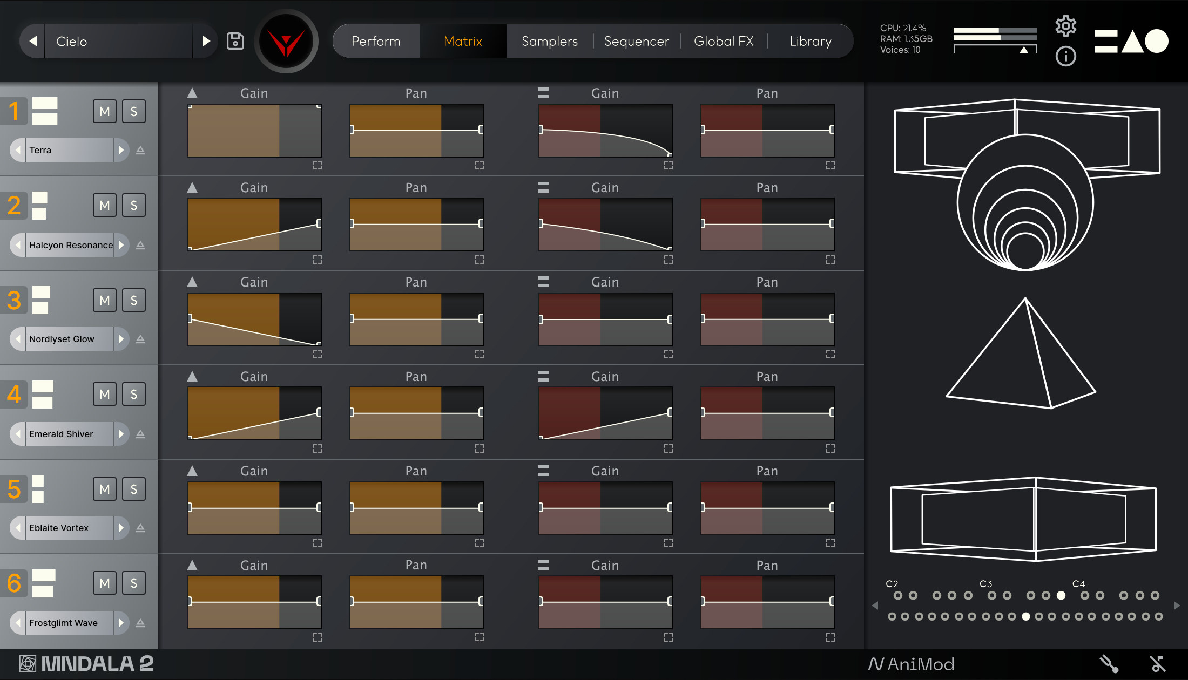Select next sound after Halcyon Resonance

tap(122, 245)
